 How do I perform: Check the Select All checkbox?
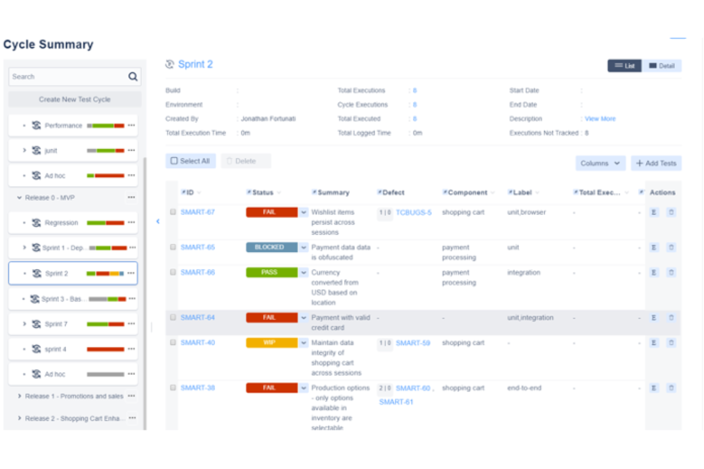click(x=175, y=161)
